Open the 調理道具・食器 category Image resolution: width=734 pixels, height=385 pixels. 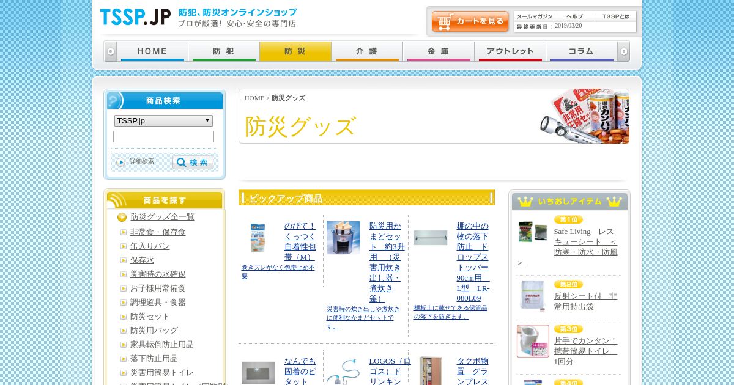(x=158, y=302)
